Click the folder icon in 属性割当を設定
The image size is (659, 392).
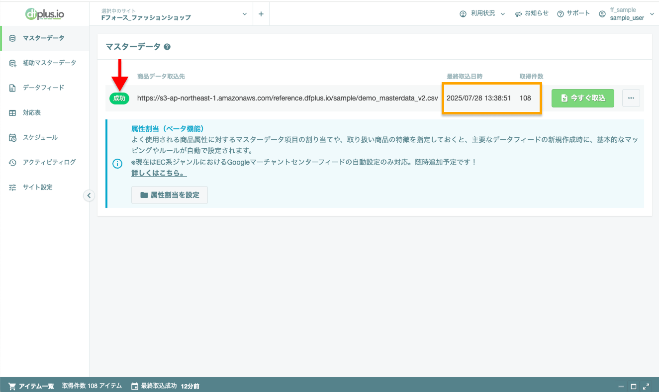click(x=144, y=195)
